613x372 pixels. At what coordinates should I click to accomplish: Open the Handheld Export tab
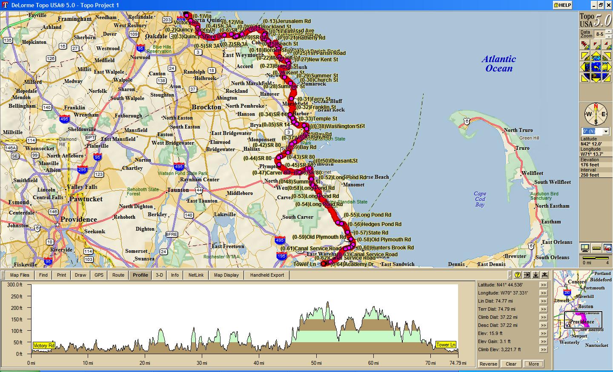click(267, 275)
